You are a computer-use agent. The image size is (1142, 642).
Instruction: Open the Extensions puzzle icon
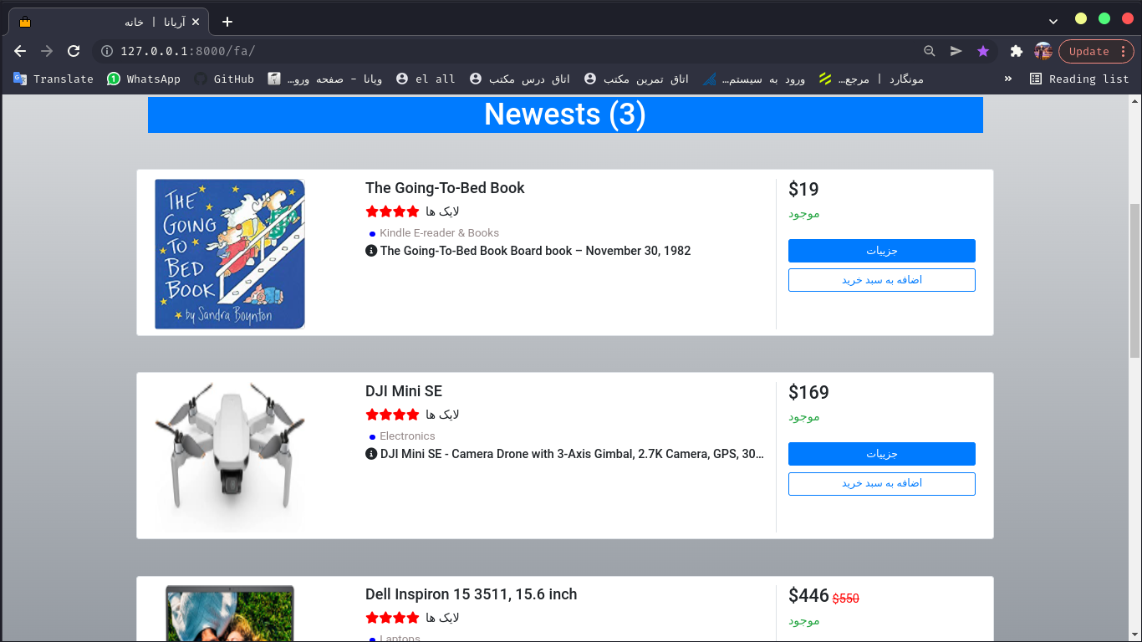(x=1017, y=51)
